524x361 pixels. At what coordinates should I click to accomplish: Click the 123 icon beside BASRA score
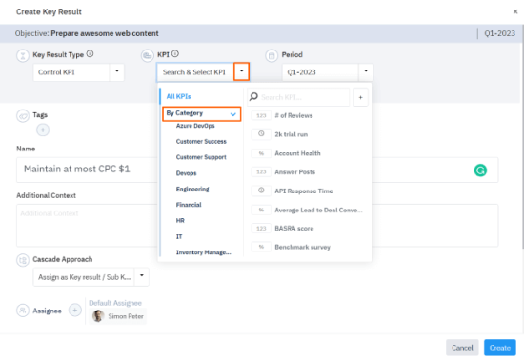click(x=261, y=229)
